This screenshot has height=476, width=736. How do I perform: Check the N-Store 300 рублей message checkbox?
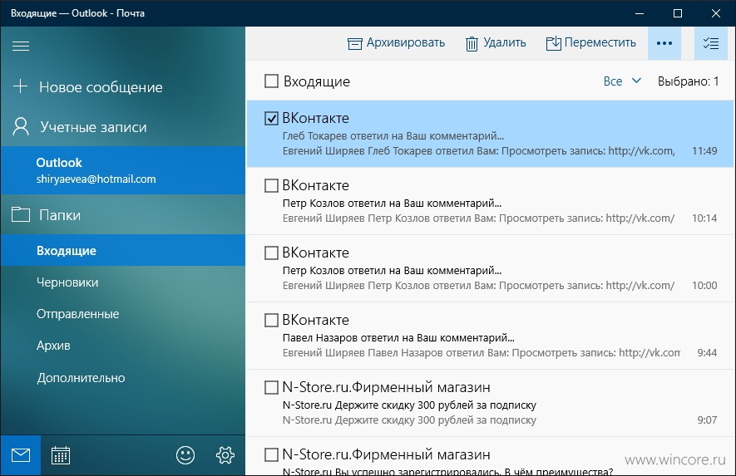(271, 387)
